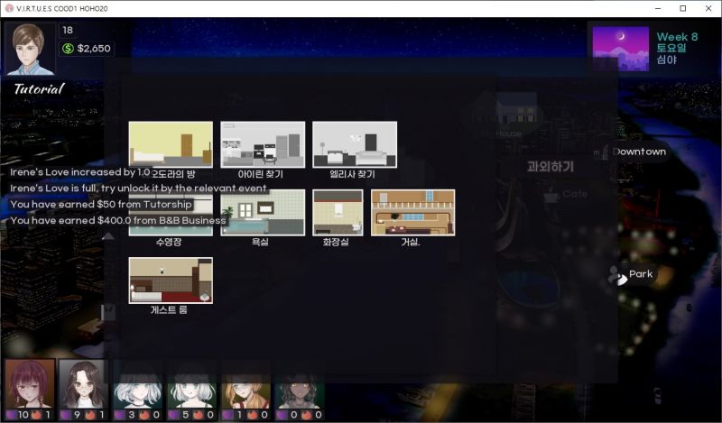This screenshot has width=722, height=423.
Task: Click the 심야 time label
Action: 666,60
